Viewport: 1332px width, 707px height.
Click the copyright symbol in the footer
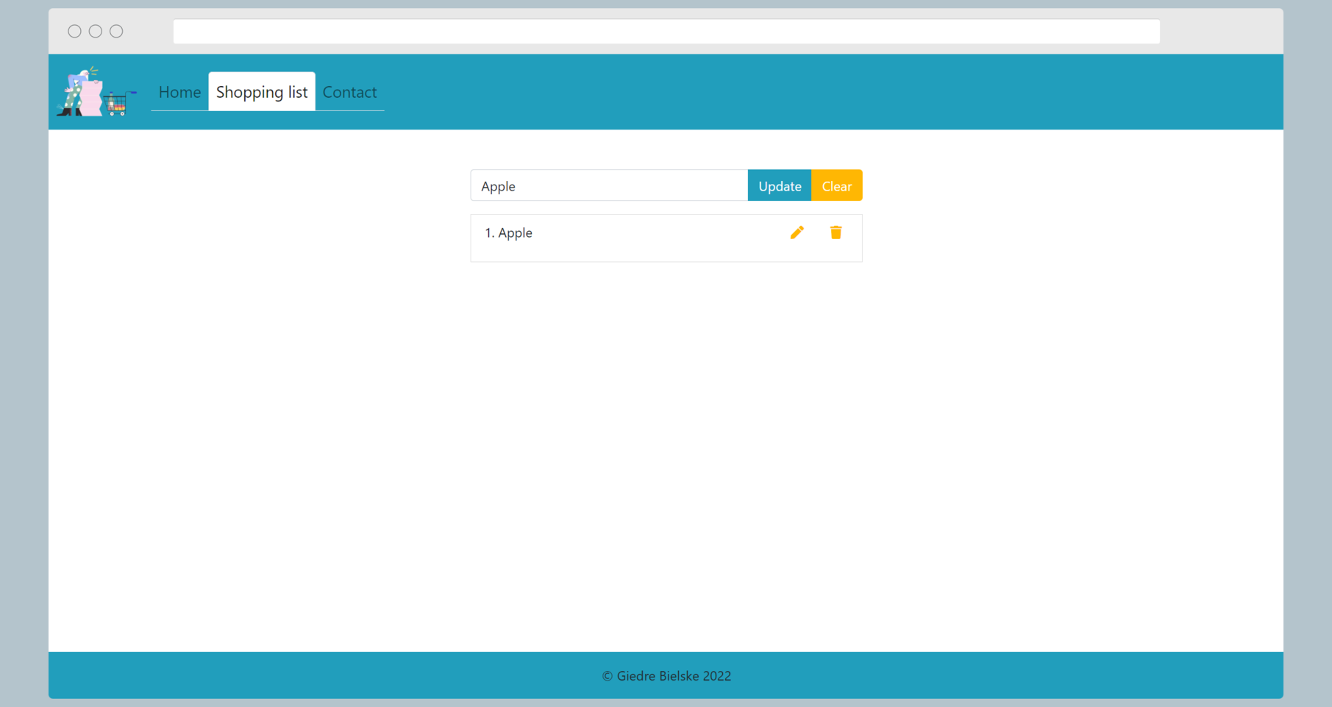click(608, 676)
